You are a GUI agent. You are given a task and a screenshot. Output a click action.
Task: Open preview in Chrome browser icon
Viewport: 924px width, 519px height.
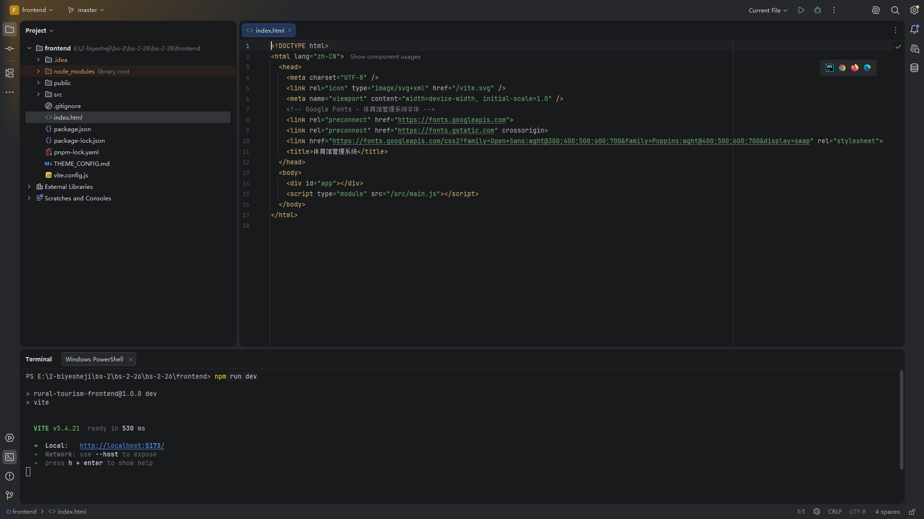click(x=842, y=68)
